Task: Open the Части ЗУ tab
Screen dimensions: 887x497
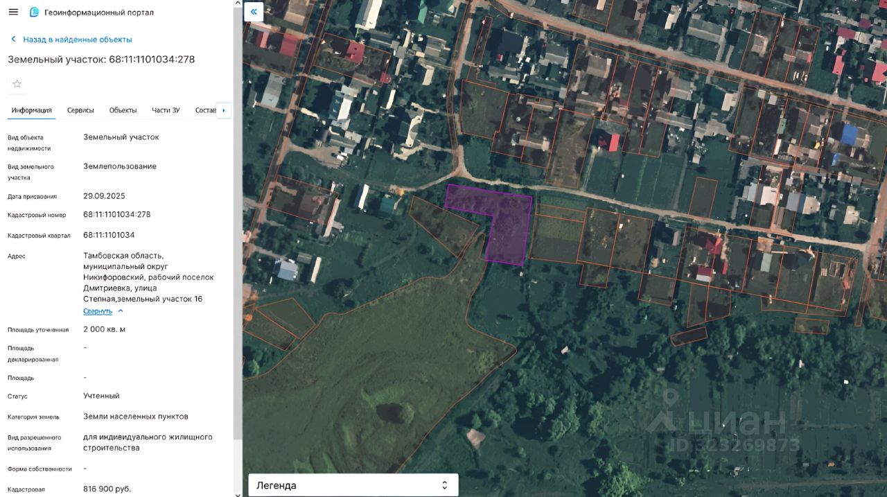Action: pos(166,110)
